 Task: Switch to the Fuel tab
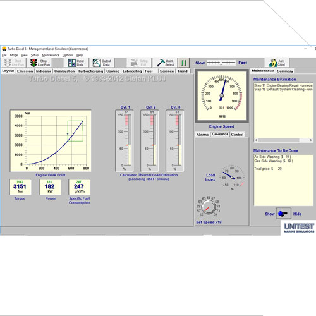149,71
